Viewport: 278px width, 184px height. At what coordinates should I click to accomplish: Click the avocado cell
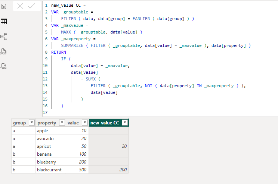(x=51, y=139)
